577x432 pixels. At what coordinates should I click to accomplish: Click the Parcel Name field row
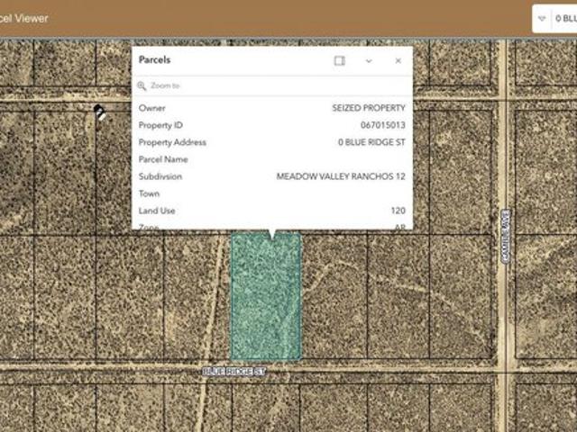271,159
